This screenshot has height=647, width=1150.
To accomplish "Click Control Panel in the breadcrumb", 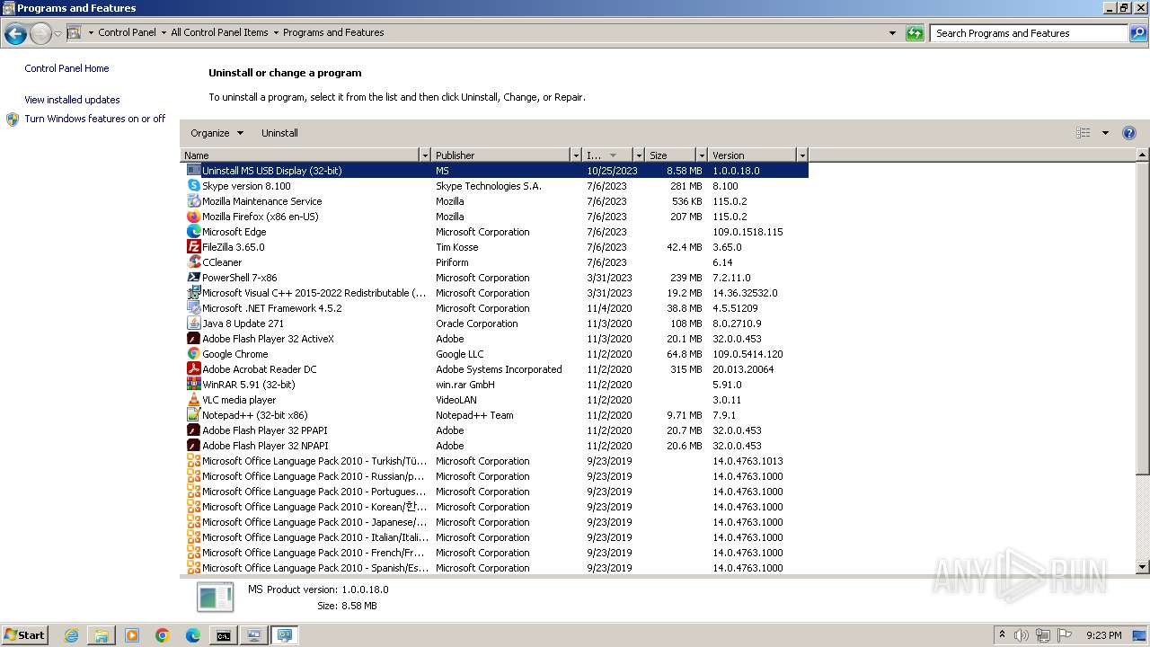I will (127, 32).
